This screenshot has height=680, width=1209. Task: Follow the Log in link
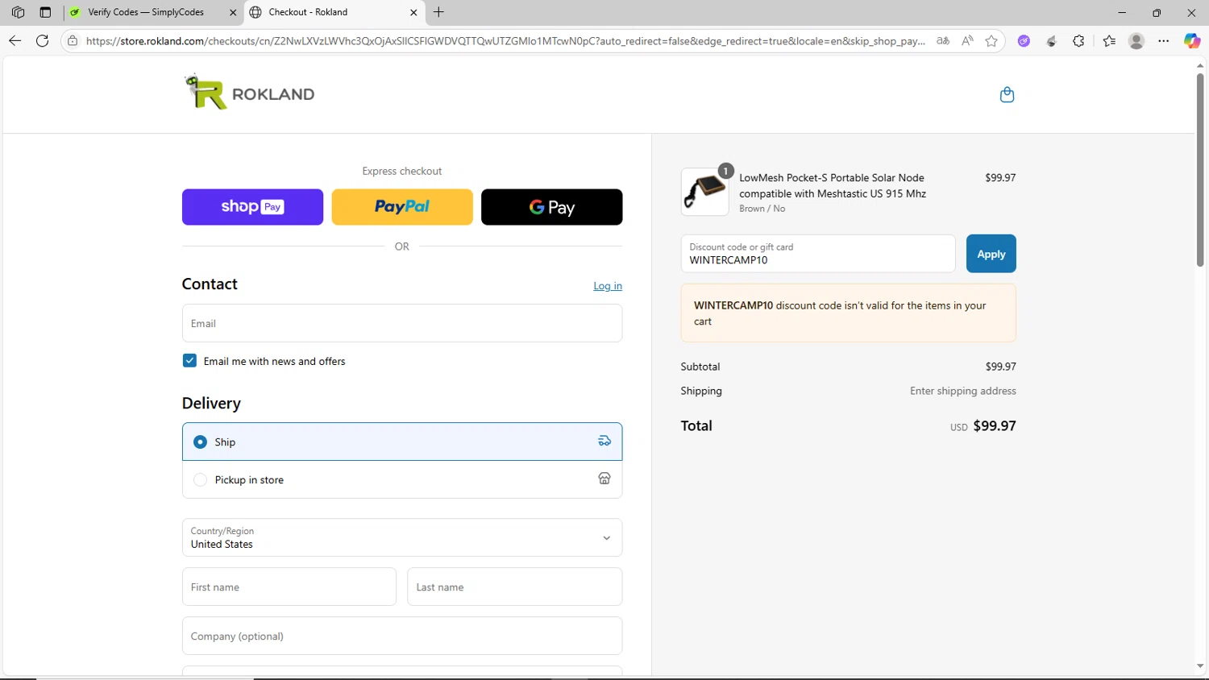(x=608, y=286)
